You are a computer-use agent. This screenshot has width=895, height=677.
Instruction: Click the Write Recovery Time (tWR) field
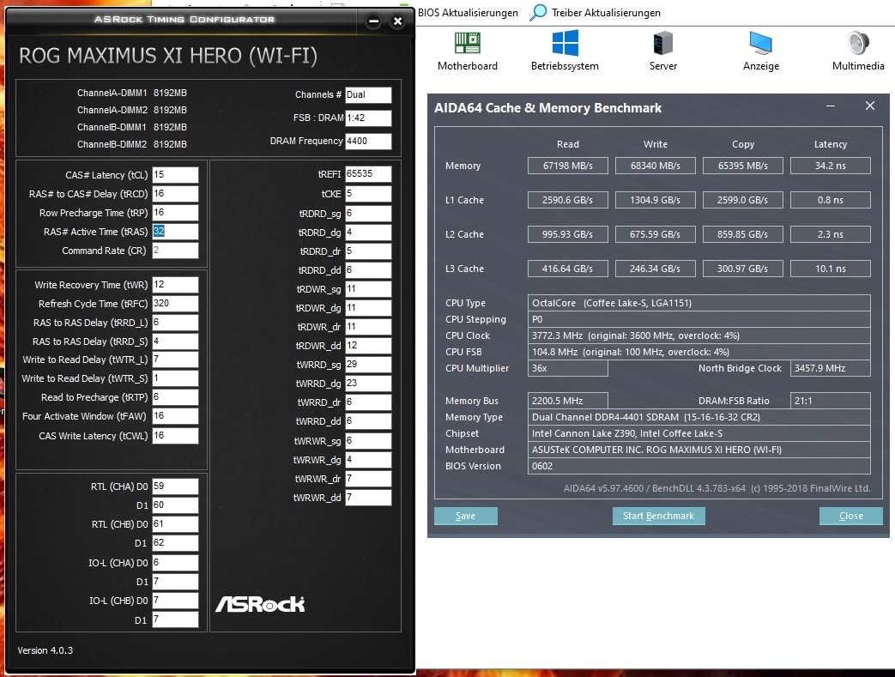pos(175,284)
